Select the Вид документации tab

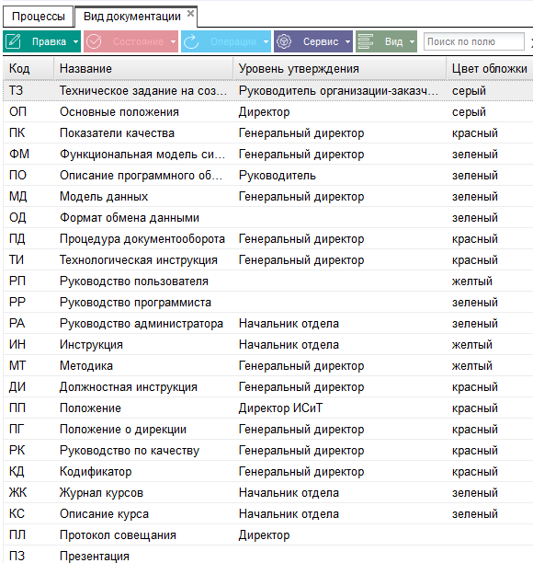[132, 17]
